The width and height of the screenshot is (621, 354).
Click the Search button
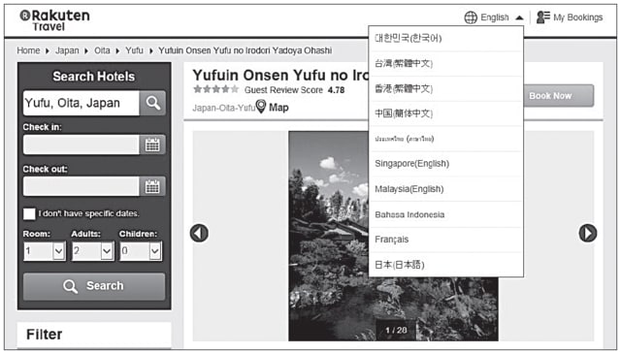[x=94, y=286]
